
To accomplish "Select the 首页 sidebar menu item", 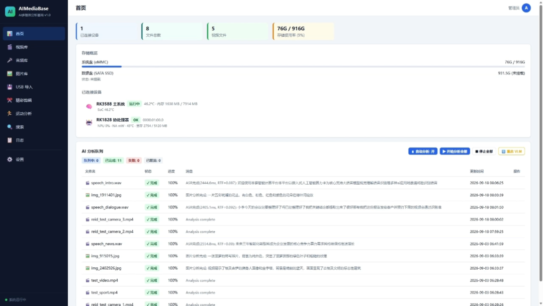I will [x=34, y=34].
